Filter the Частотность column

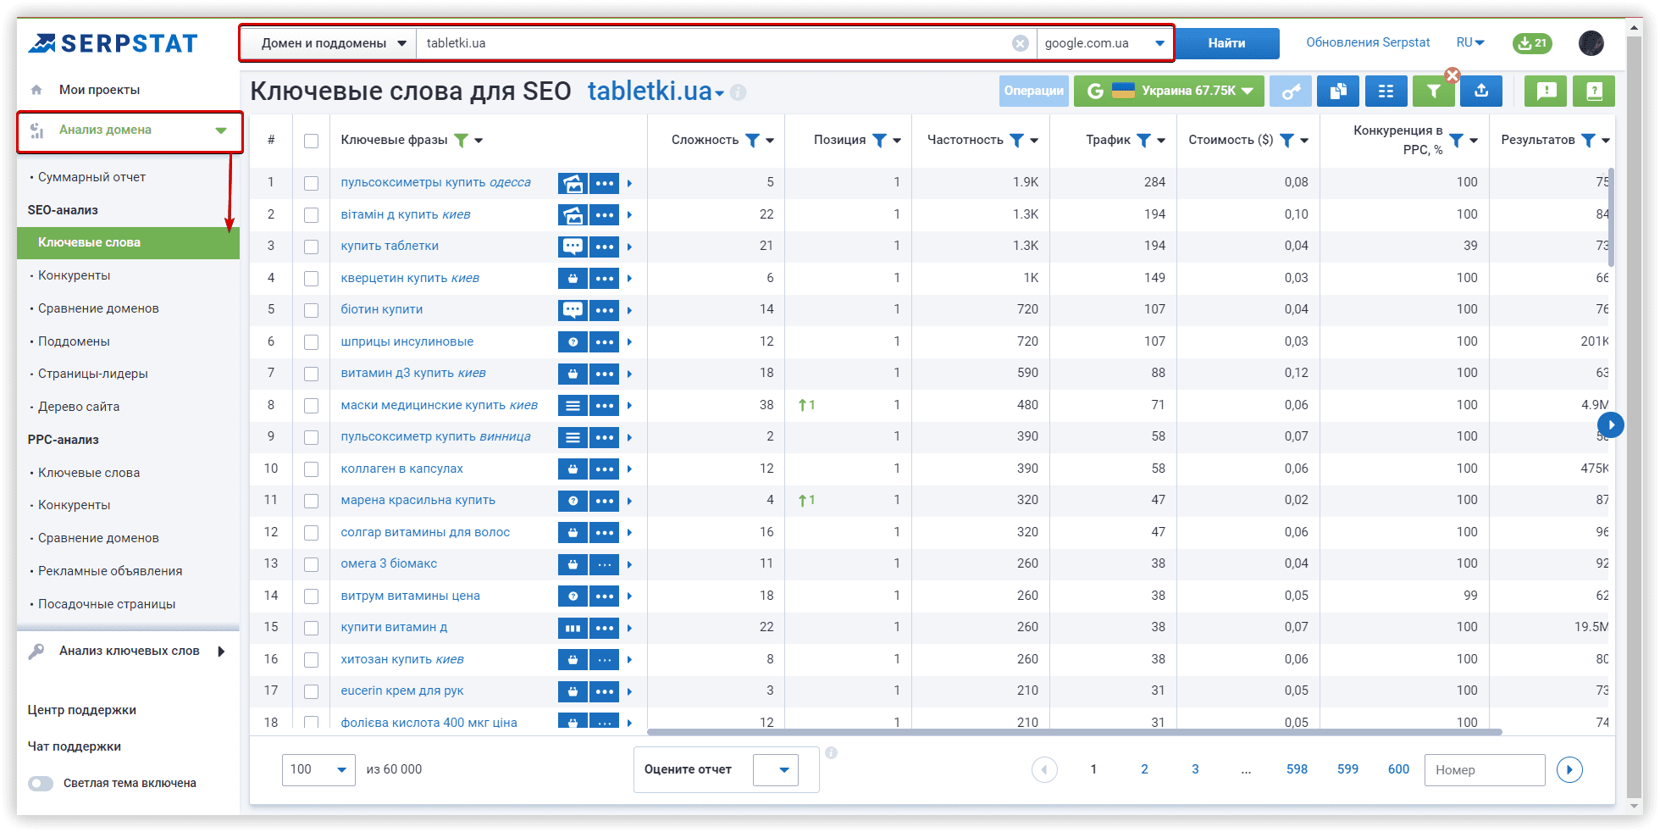[x=1016, y=141]
